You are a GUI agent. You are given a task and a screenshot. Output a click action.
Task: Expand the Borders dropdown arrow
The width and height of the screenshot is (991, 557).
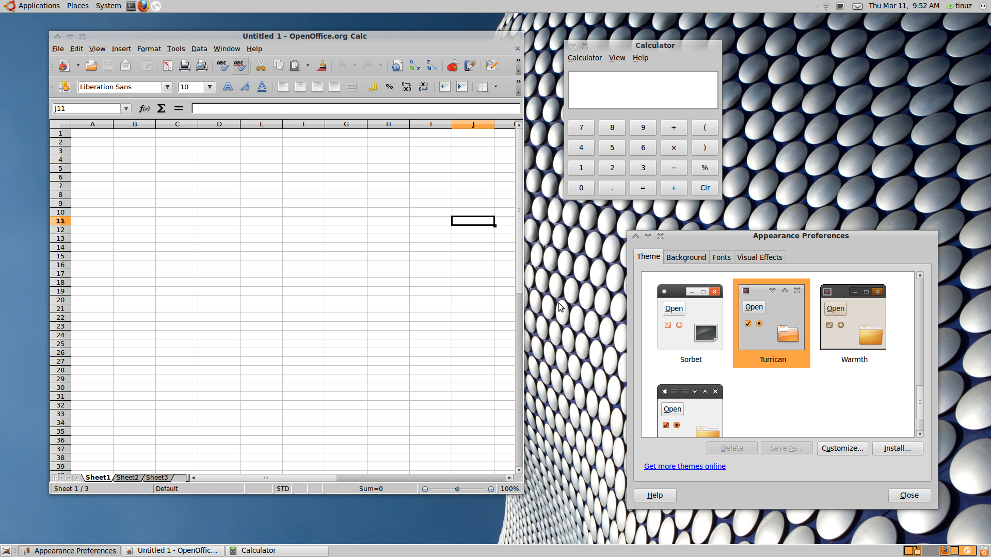pos(495,87)
